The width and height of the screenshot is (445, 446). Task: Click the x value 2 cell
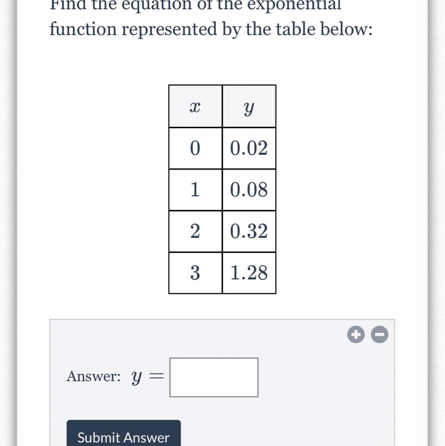pyautogui.click(x=195, y=232)
